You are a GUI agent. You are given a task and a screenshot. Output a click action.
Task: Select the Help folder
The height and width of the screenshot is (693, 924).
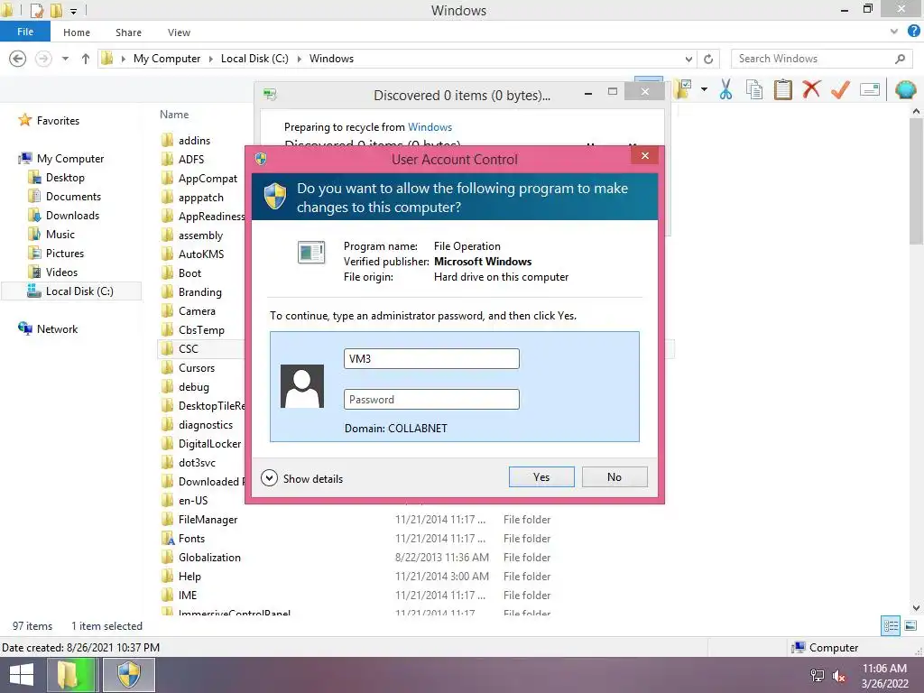[x=189, y=576]
